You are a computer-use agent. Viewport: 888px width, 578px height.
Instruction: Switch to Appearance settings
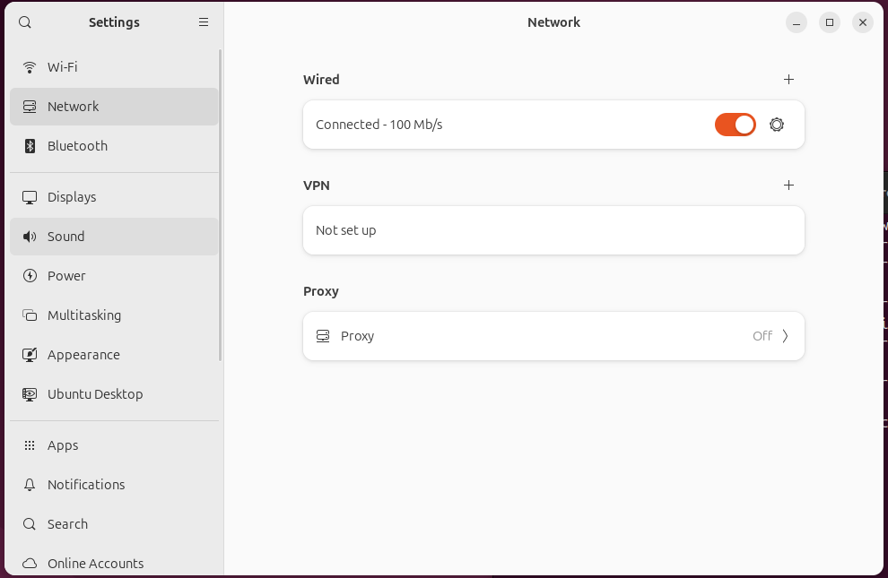click(83, 355)
